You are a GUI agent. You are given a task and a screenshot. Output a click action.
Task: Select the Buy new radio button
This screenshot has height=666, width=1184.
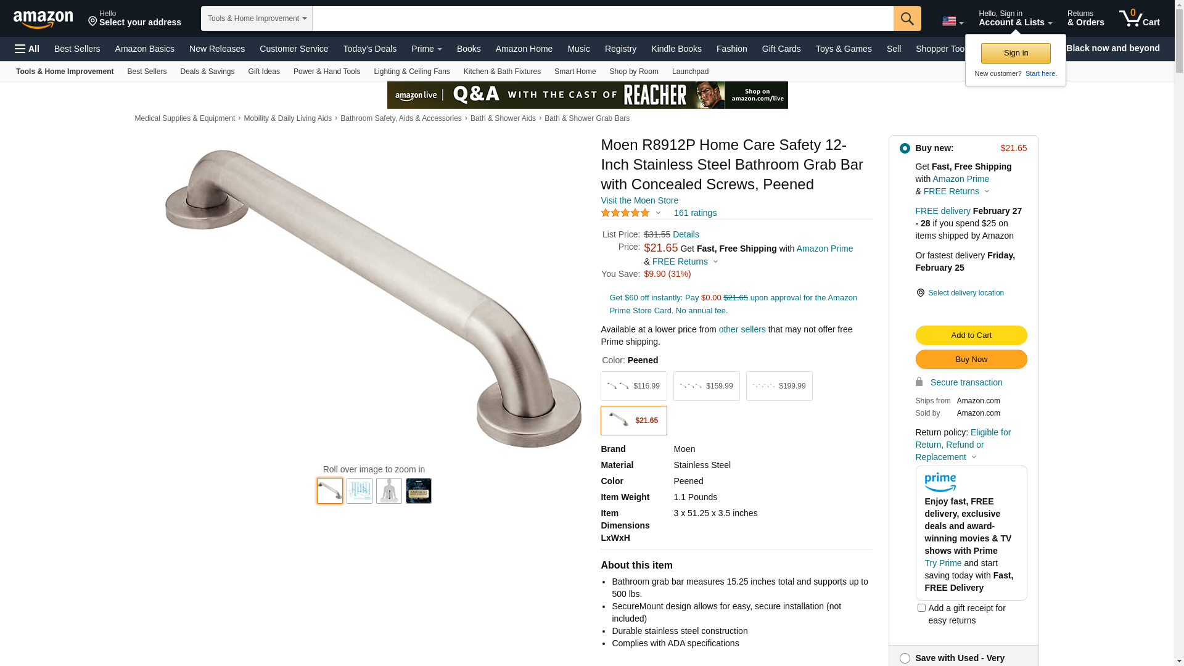tap(905, 148)
